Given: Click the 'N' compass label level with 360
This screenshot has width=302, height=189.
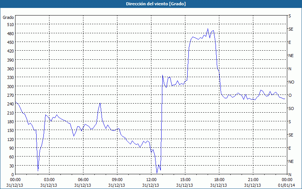Looking at the screenshot, I should [290, 69].
